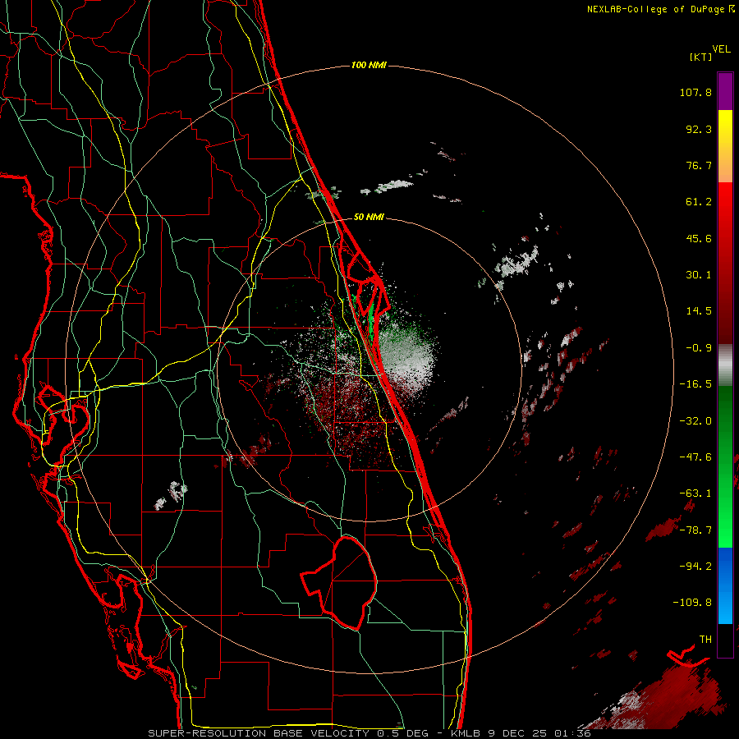
Task: Pick the purple segment of the color bar
Action: [725, 91]
